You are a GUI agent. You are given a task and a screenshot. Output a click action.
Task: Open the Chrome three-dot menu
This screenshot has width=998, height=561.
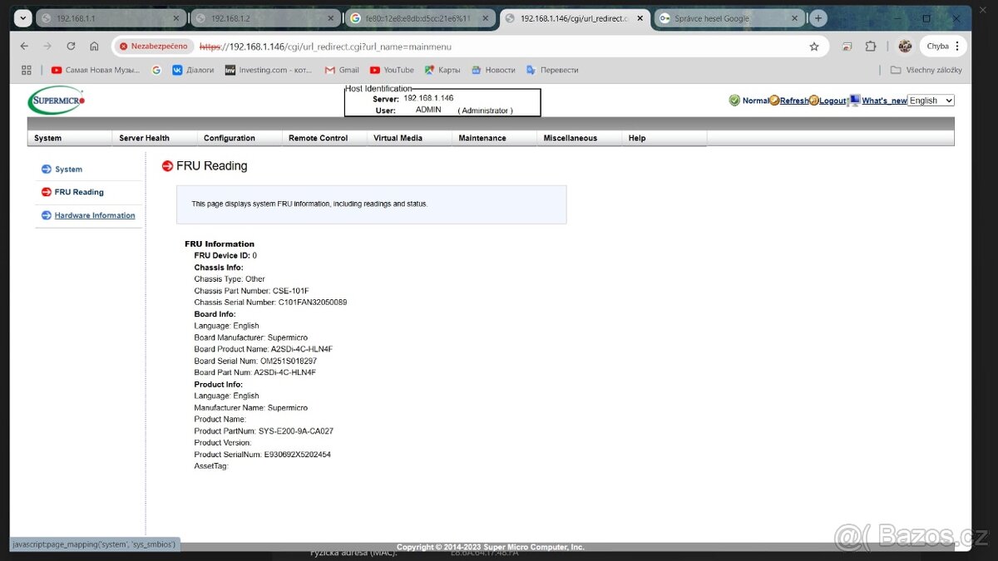(x=957, y=47)
